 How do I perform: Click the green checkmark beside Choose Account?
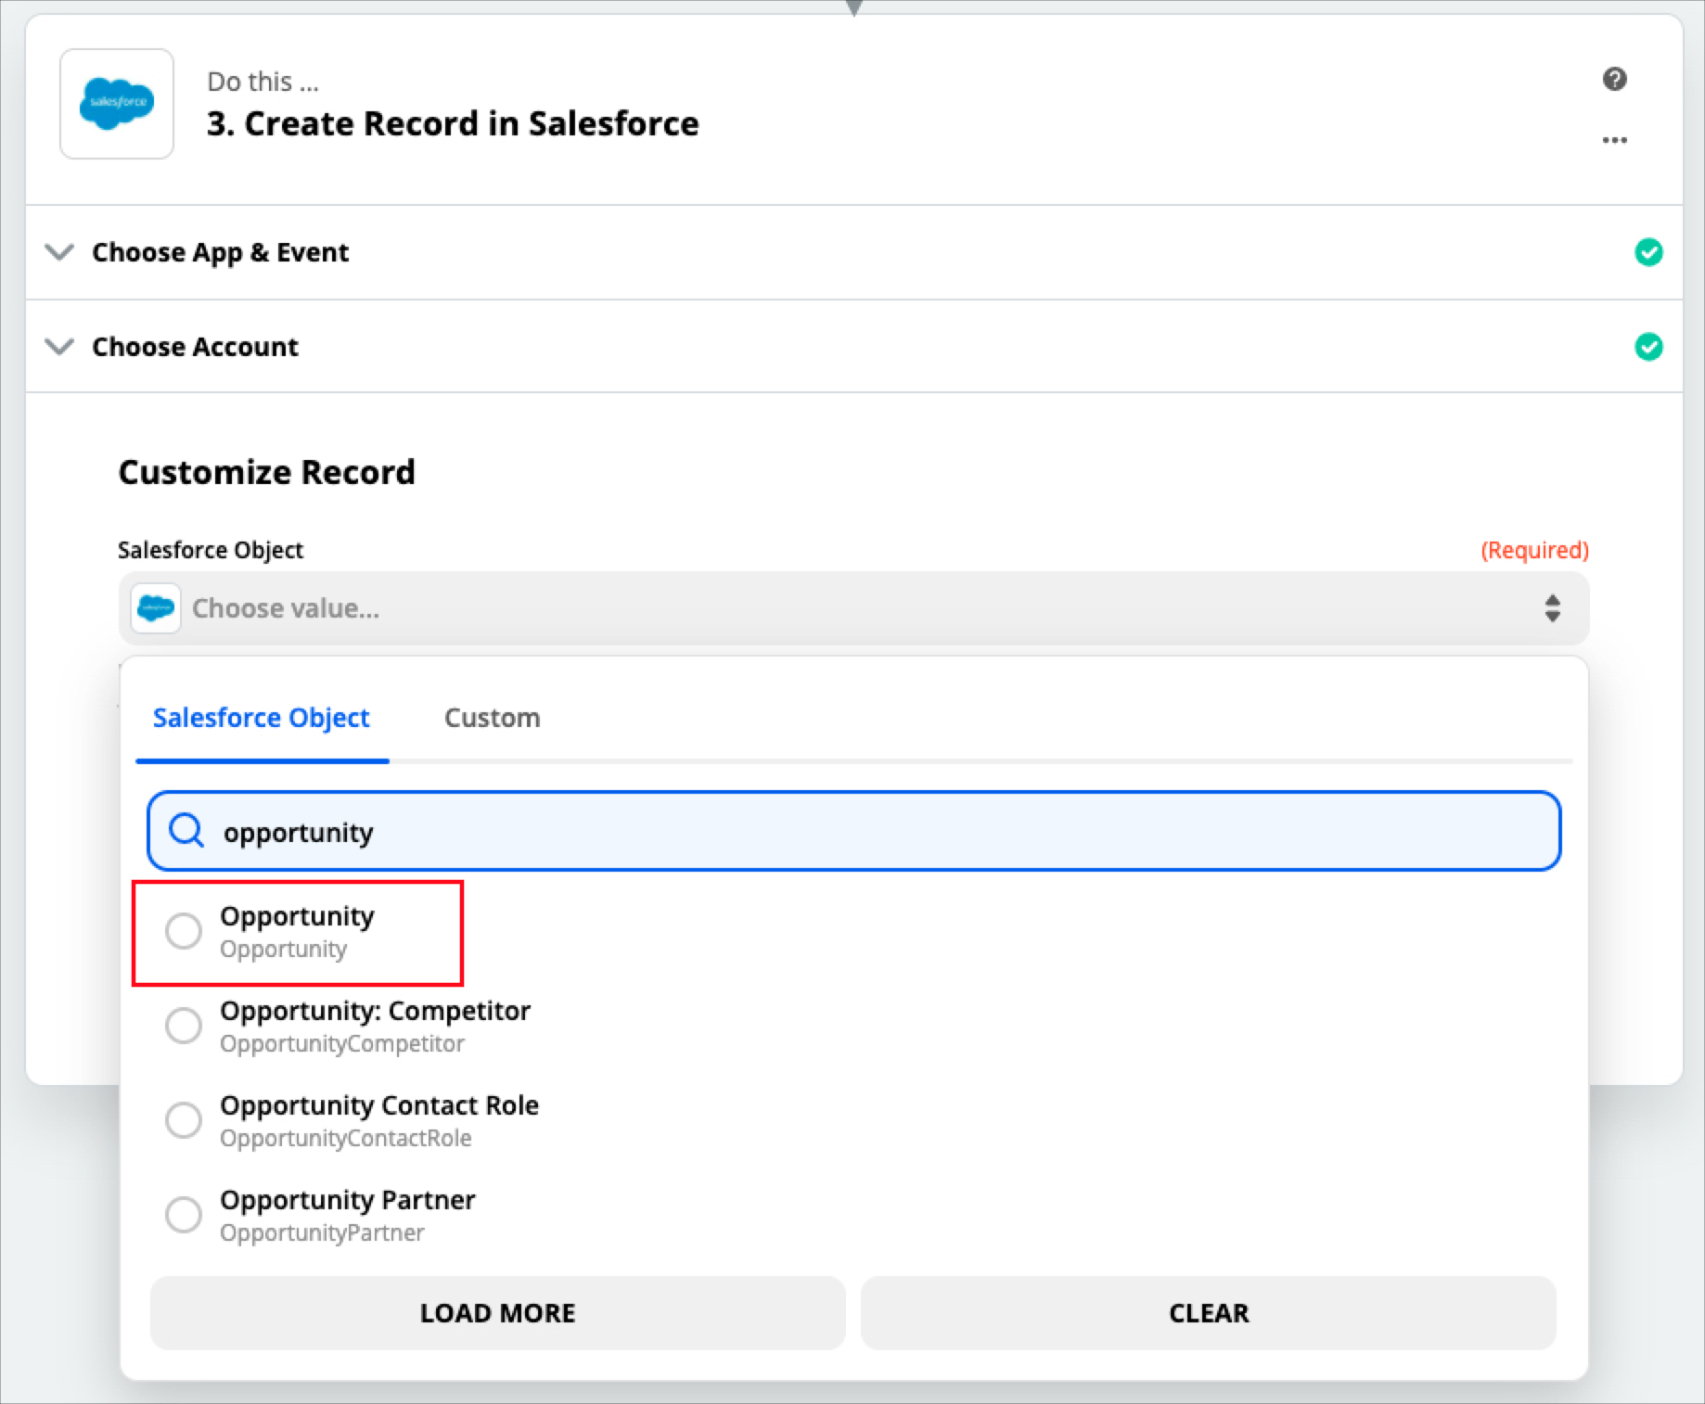point(1648,347)
